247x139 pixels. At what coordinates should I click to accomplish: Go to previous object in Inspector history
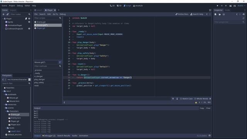[x=237, y=14]
